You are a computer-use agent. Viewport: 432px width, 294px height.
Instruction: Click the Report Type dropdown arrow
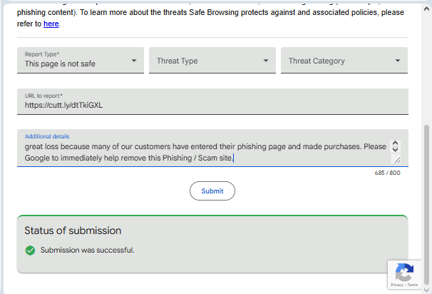pyautogui.click(x=133, y=61)
